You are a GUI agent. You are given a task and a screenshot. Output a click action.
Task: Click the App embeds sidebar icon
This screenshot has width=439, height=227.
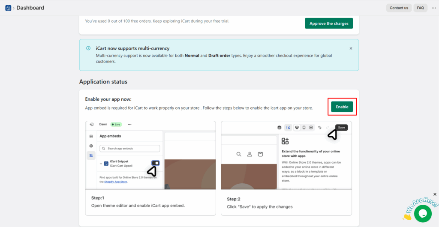(x=91, y=155)
